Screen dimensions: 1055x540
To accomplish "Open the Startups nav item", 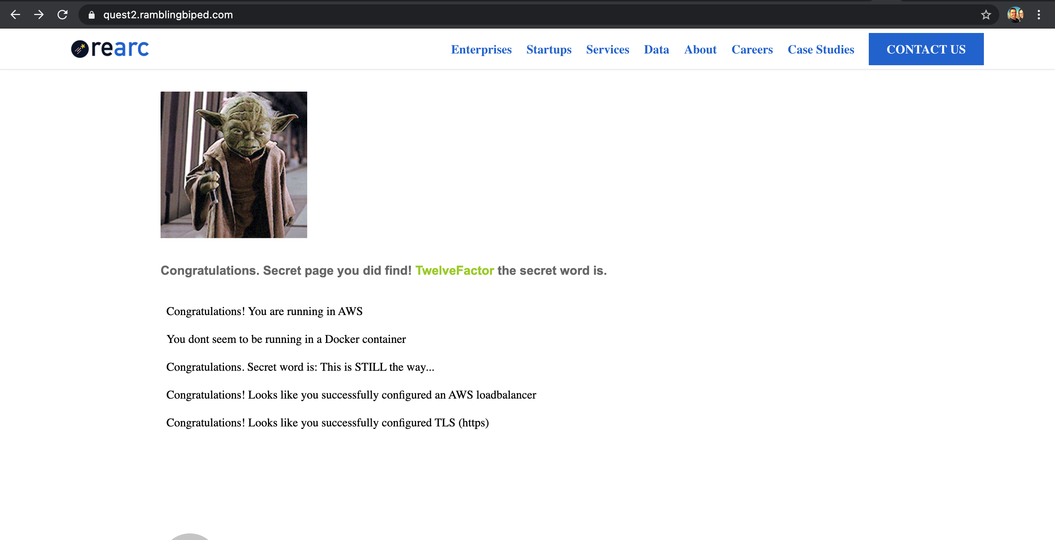I will coord(548,49).
